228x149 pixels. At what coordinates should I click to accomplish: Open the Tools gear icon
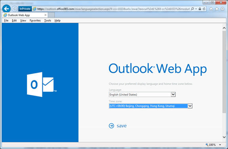(222, 9)
